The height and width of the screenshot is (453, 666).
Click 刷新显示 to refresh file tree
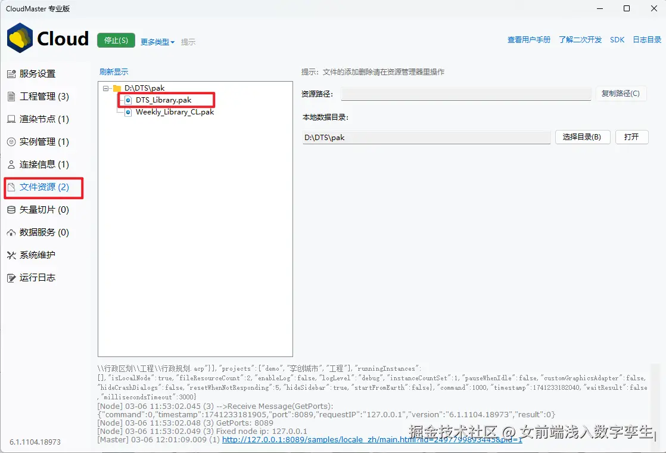(x=114, y=72)
